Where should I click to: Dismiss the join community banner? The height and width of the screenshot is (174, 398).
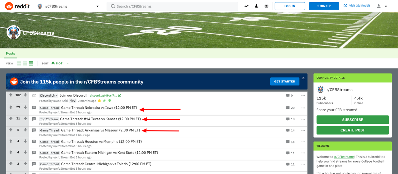(x=303, y=78)
